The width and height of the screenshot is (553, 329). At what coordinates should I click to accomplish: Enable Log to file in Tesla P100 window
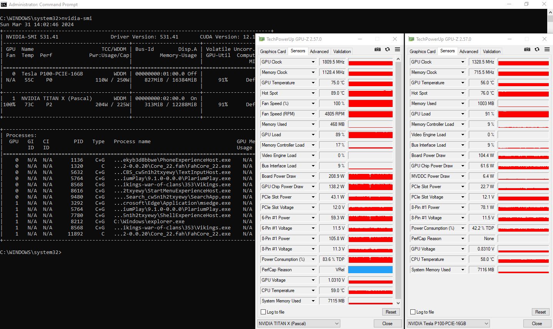click(x=413, y=312)
